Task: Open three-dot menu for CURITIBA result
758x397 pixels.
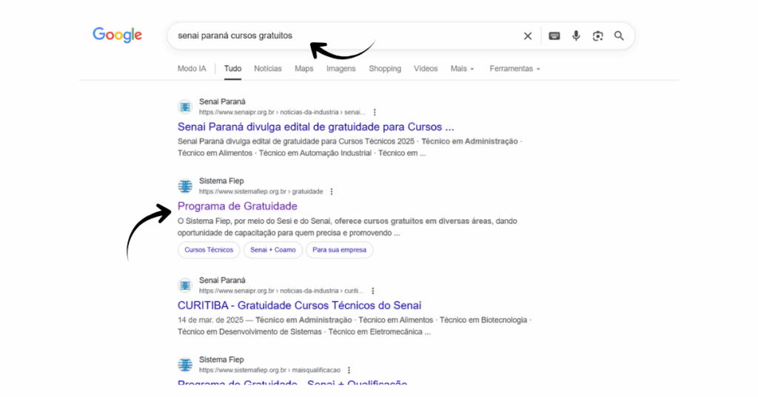Action: coord(373,291)
